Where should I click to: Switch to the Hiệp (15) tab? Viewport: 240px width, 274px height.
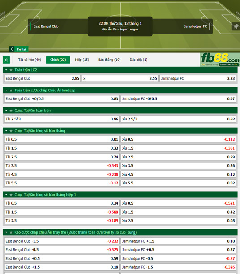point(82,60)
